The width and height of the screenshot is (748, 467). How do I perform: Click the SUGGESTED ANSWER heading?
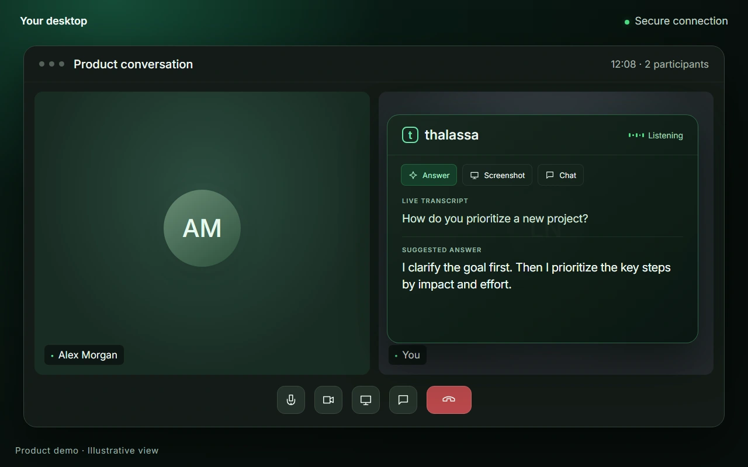tap(442, 250)
